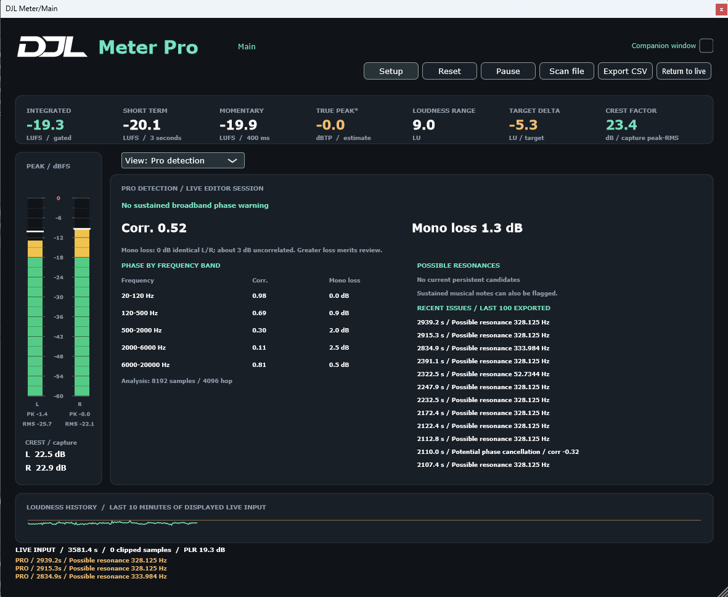Click the Scan file button
This screenshot has height=597, width=728.
(x=566, y=71)
